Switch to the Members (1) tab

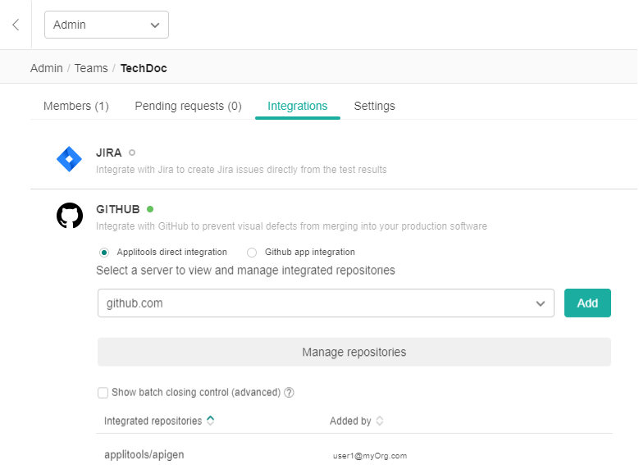click(76, 106)
